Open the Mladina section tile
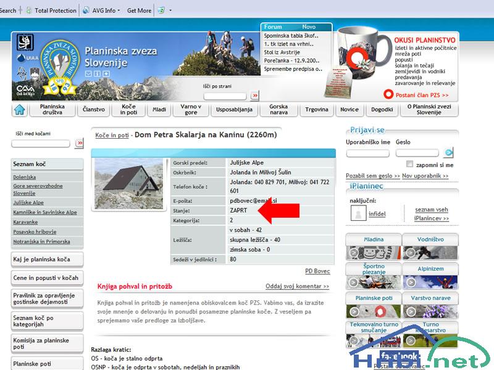This screenshot has width=494, height=370. pyautogui.click(x=374, y=247)
